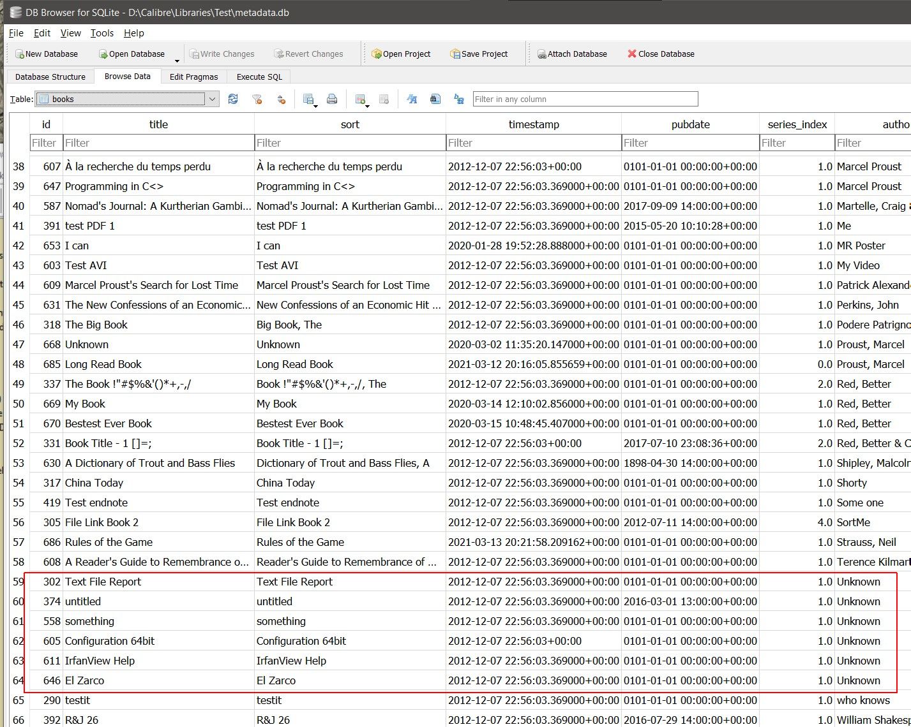Sort by the pubdate column header
This screenshot has width=911, height=727.
pyautogui.click(x=690, y=124)
